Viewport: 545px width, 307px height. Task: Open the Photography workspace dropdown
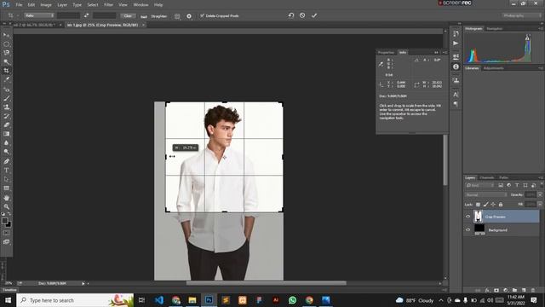point(521,15)
